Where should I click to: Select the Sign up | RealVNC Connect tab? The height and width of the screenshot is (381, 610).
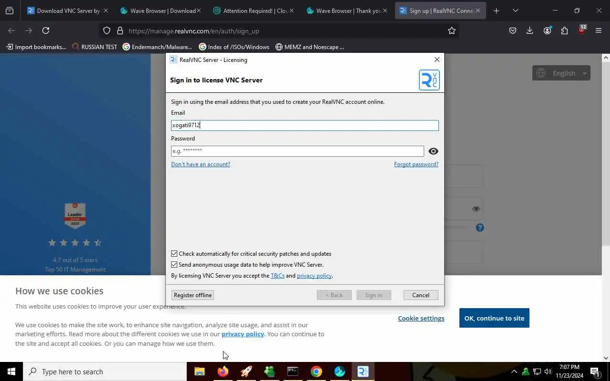click(x=440, y=10)
